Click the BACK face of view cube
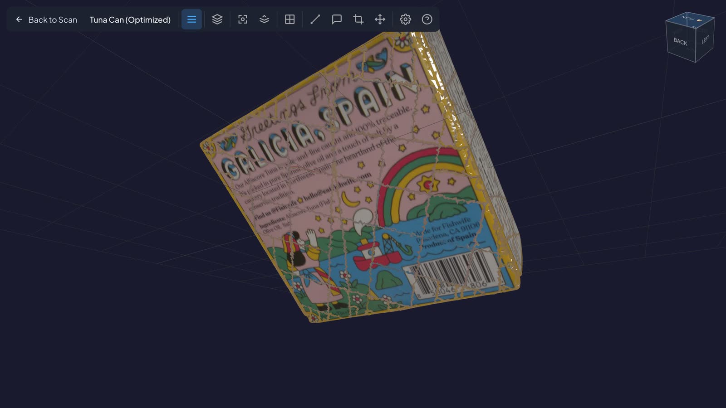The height and width of the screenshot is (408, 726). 680,41
